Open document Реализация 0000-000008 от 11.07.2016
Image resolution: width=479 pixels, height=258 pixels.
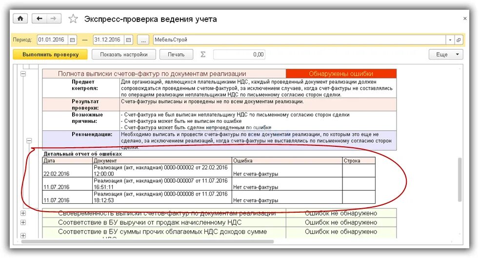[162, 197]
